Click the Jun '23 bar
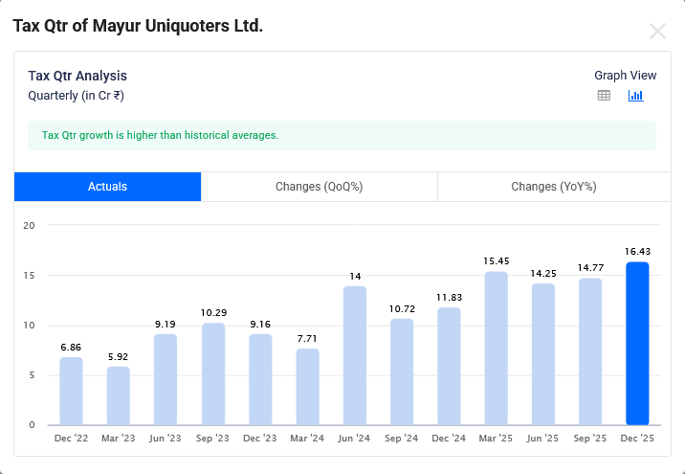The width and height of the screenshot is (685, 474). coord(166,379)
